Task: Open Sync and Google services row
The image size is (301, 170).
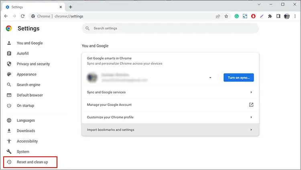Action: (x=170, y=92)
